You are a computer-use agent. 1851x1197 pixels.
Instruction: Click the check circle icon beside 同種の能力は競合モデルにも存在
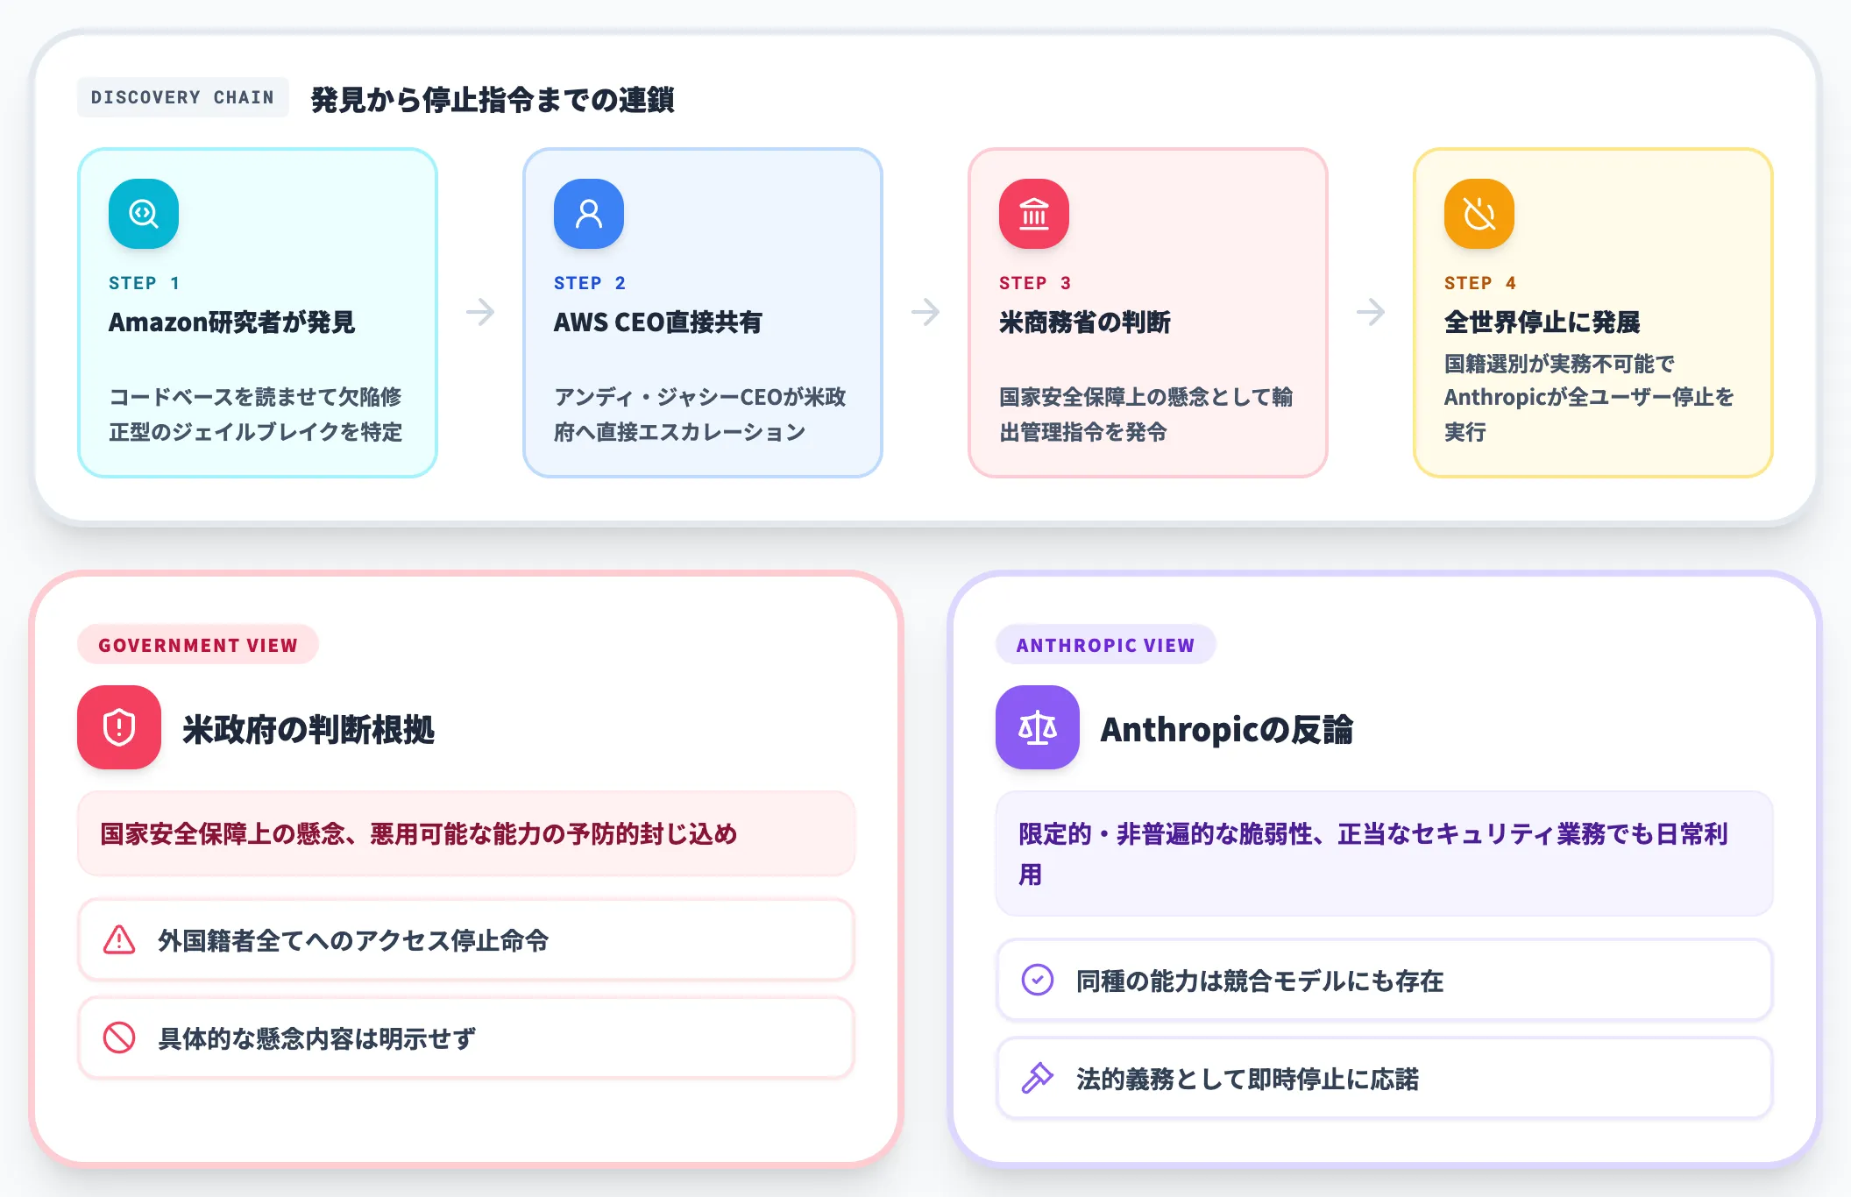pyautogui.click(x=1038, y=981)
